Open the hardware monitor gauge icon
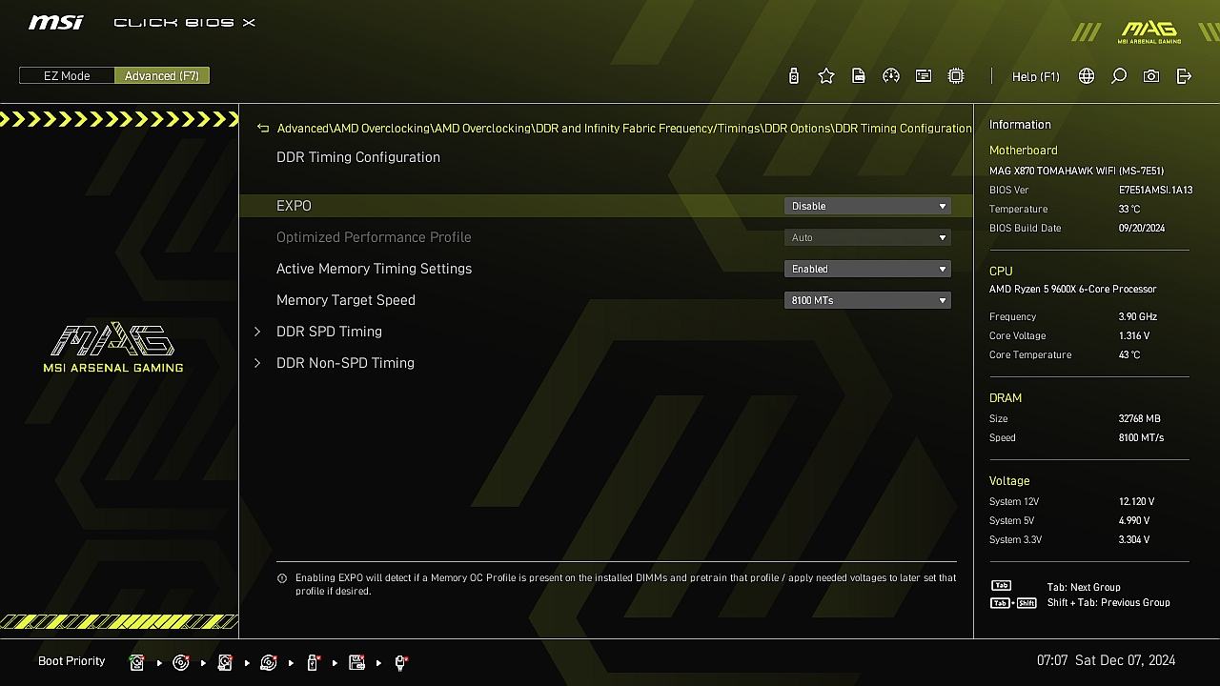Viewport: 1220px width, 686px height. point(891,76)
